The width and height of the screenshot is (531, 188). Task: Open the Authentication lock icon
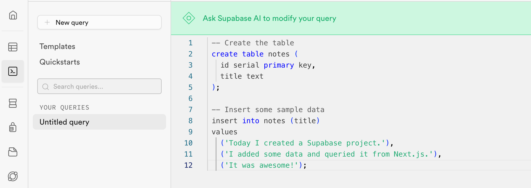[x=13, y=127]
